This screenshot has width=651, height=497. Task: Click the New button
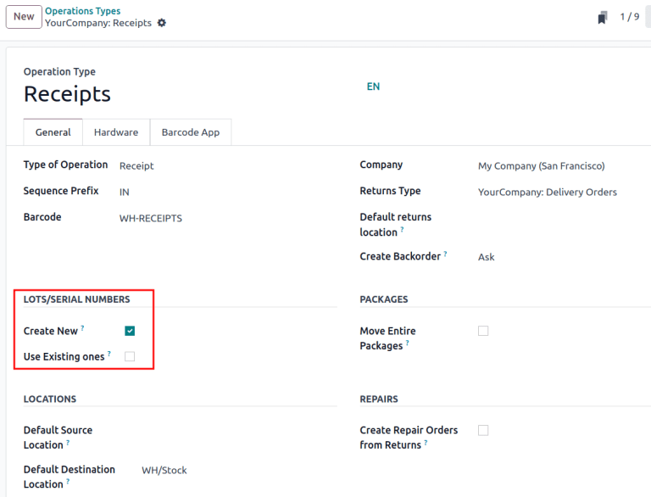[x=24, y=16]
